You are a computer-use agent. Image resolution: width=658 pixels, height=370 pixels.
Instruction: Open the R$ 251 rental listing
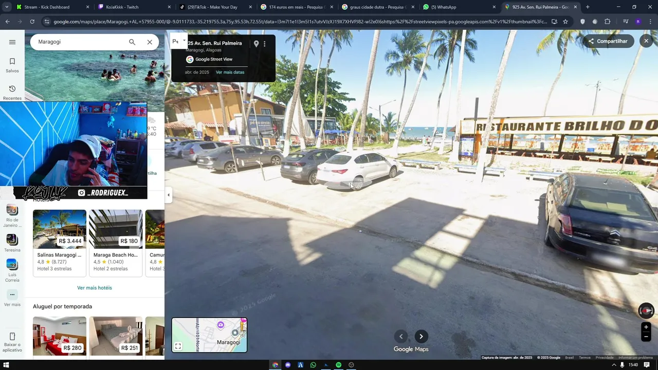[x=116, y=336]
